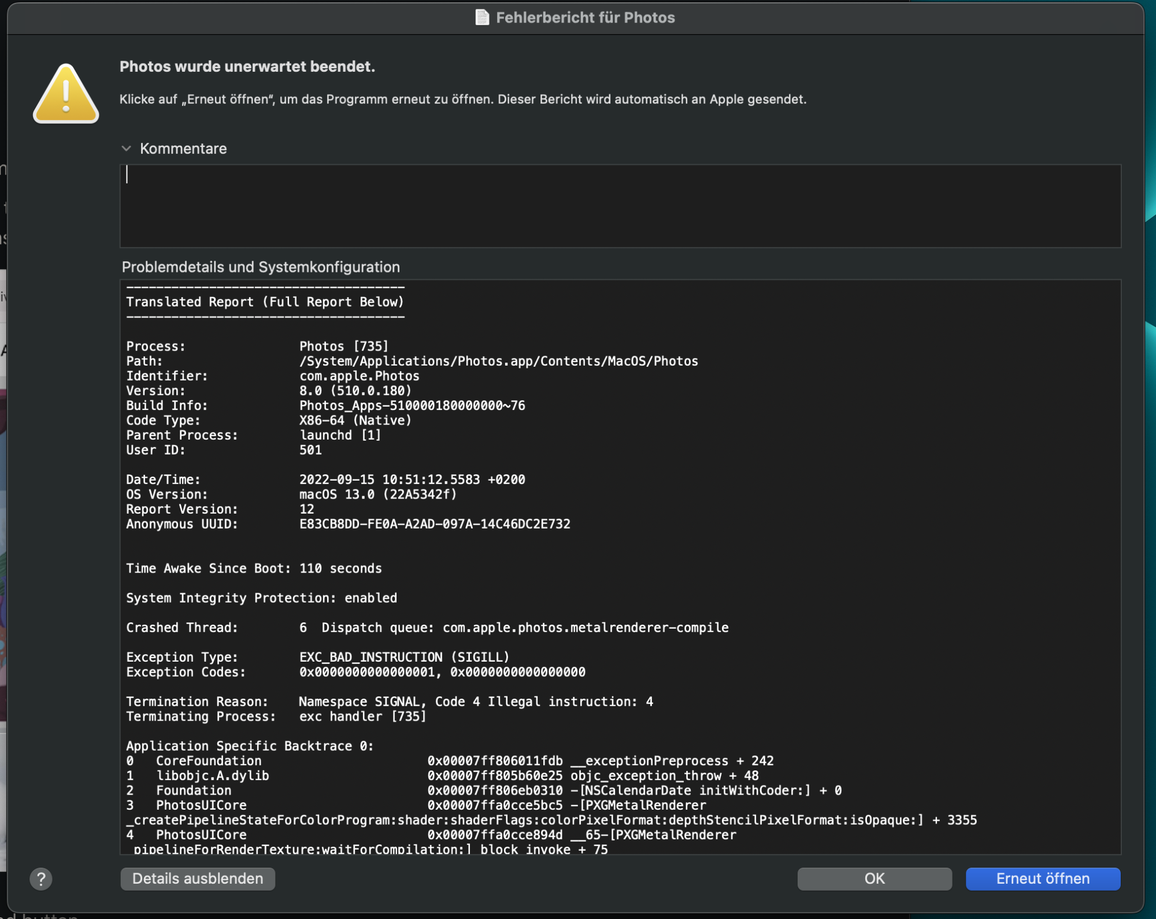The image size is (1156, 919).
Task: Confirm with the OK button
Action: pos(874,879)
